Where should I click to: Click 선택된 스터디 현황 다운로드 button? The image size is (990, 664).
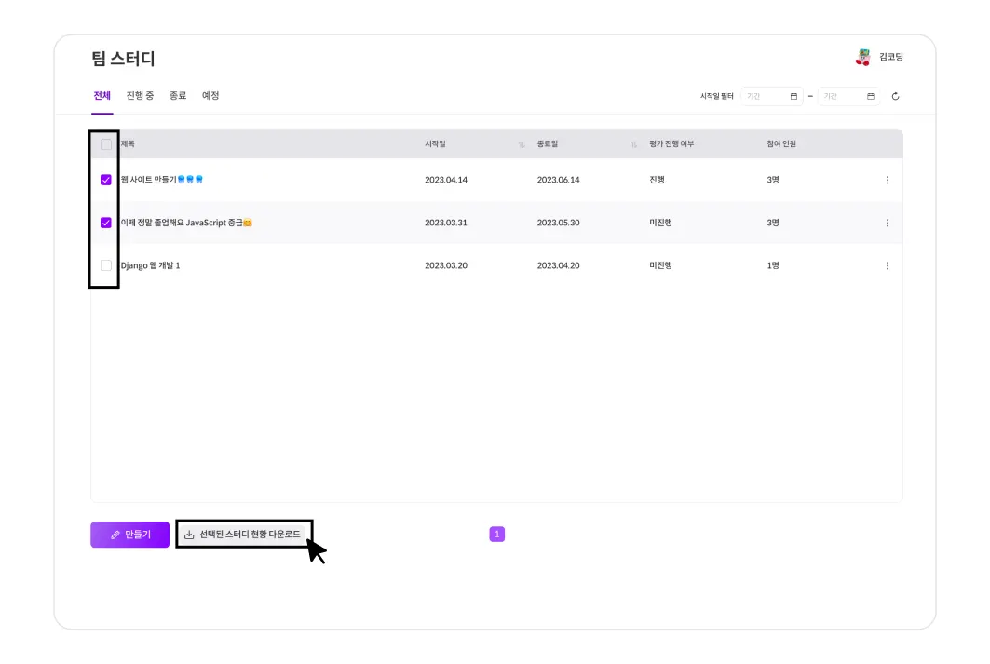pos(243,535)
